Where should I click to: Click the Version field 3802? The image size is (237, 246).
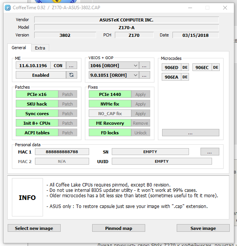coord(65,35)
